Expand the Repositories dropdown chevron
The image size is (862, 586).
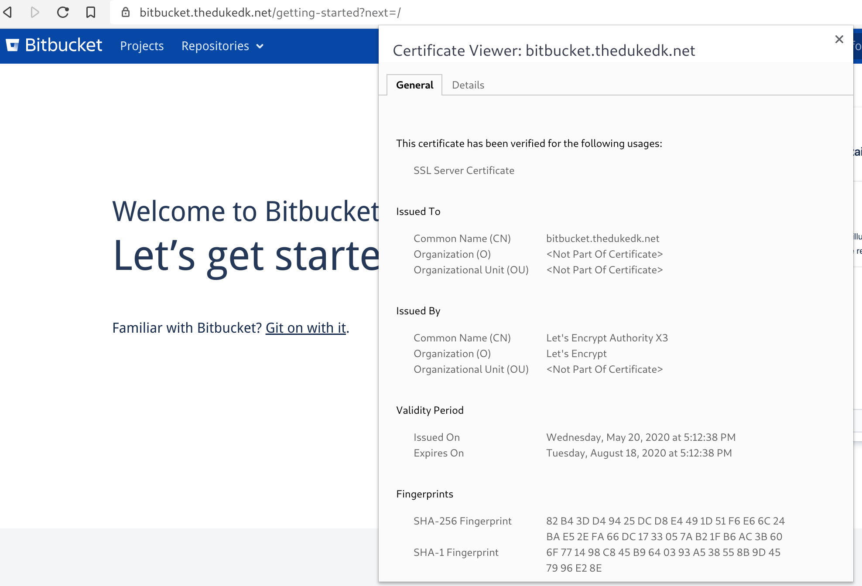(x=260, y=46)
